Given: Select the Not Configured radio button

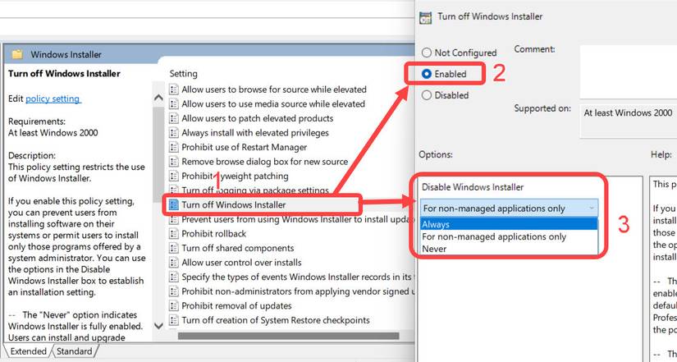Looking at the screenshot, I should point(427,53).
